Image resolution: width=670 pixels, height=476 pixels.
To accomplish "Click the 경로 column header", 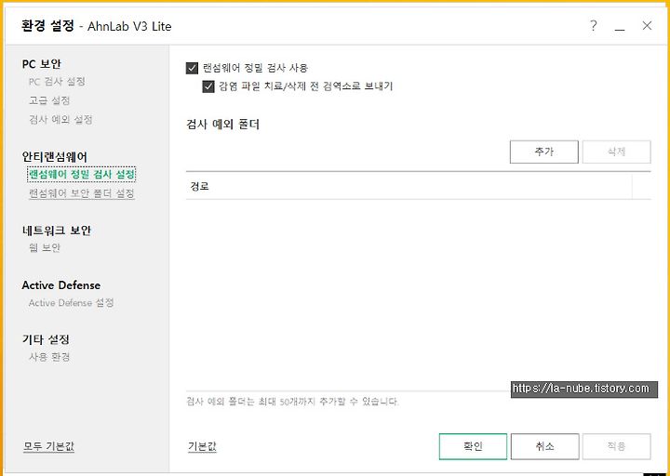I will (x=409, y=187).
